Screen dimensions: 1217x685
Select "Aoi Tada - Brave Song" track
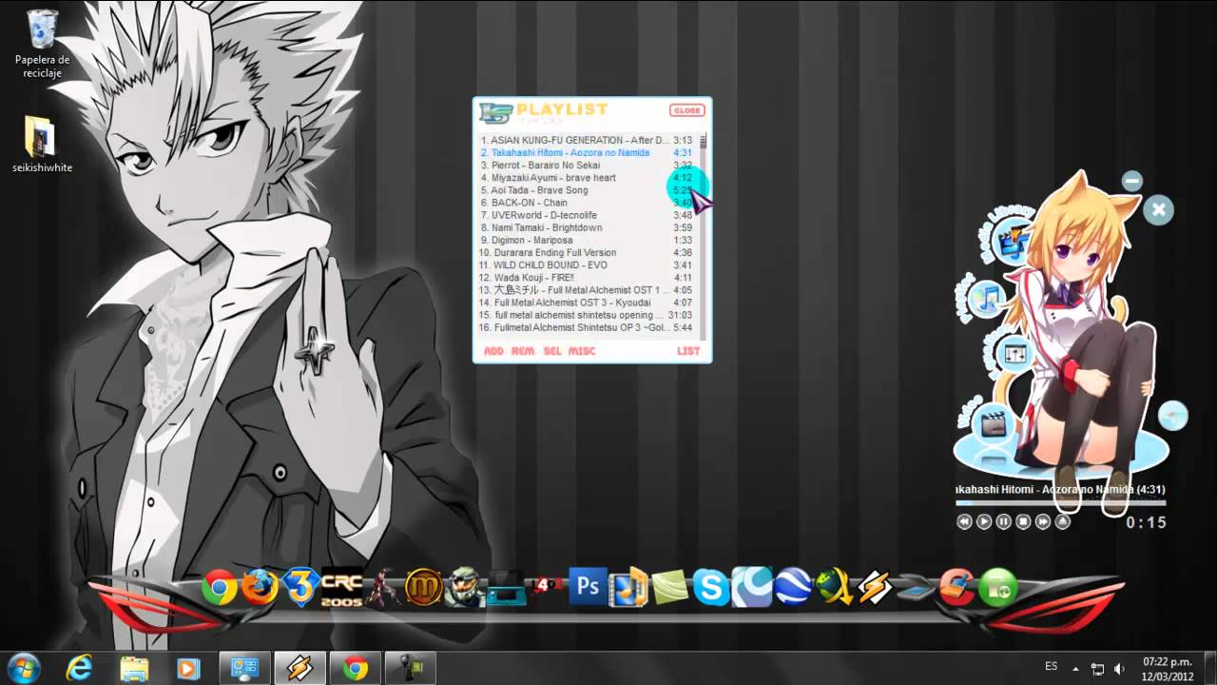pos(587,190)
